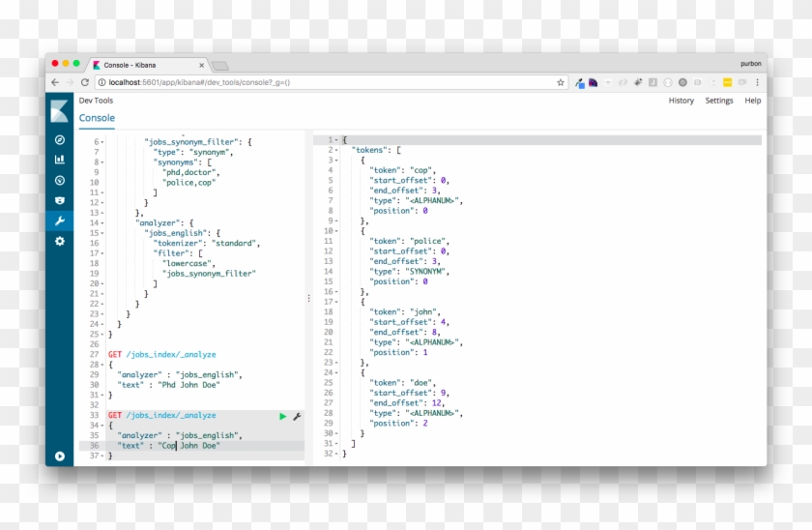Collapse fold arrow at editor line 15

(x=102, y=233)
